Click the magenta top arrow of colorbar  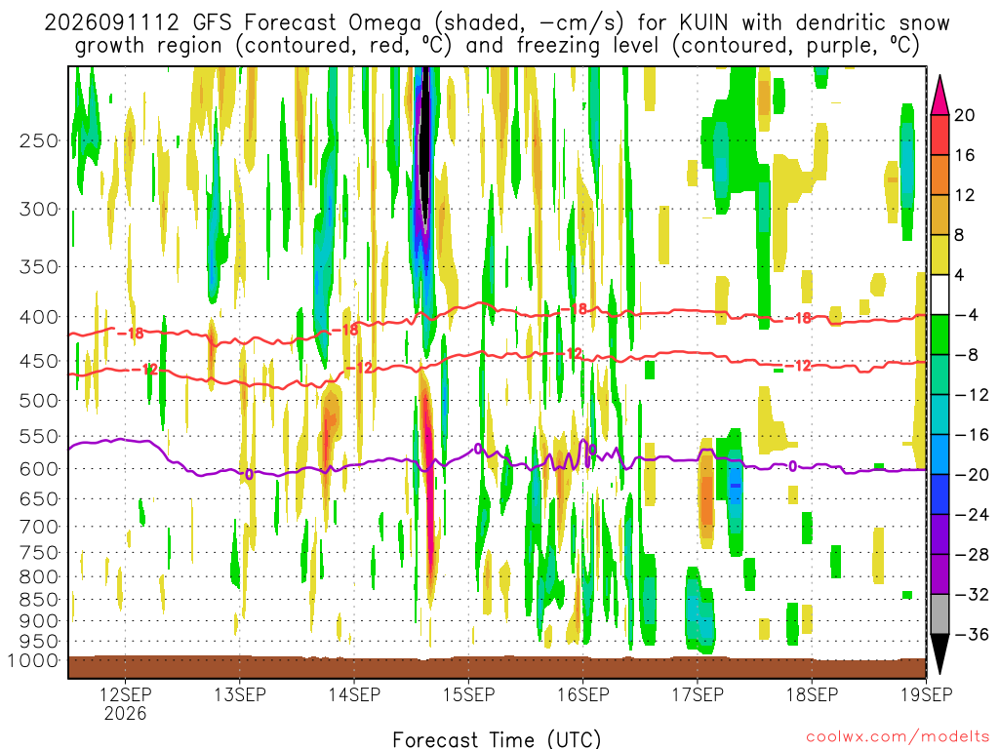tap(939, 95)
